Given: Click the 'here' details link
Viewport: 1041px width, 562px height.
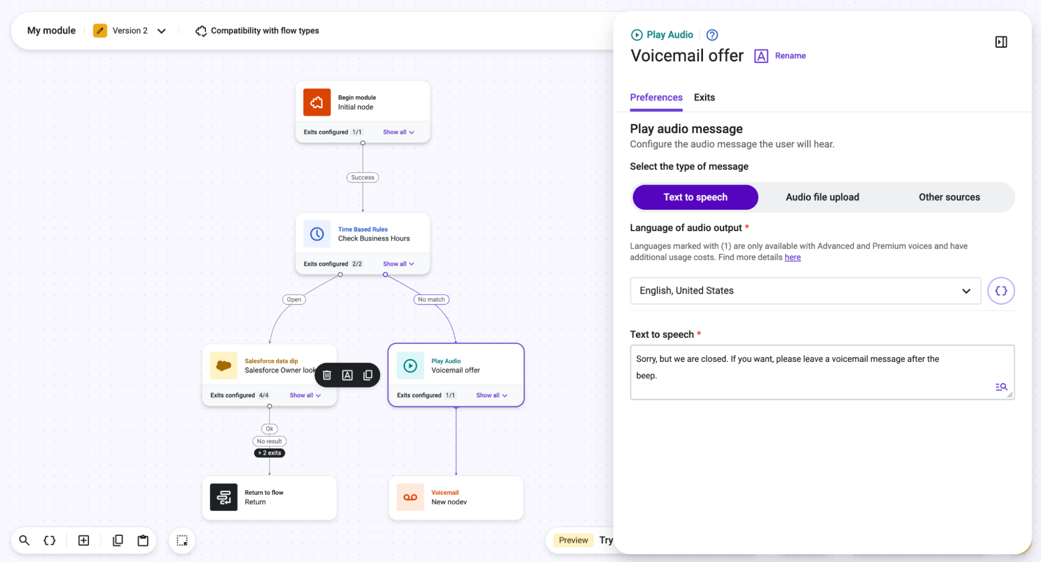Looking at the screenshot, I should click(x=793, y=257).
